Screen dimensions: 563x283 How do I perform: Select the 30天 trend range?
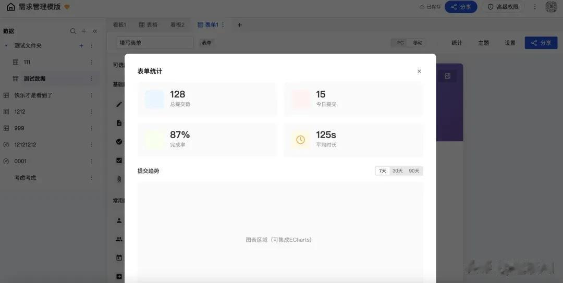(397, 171)
